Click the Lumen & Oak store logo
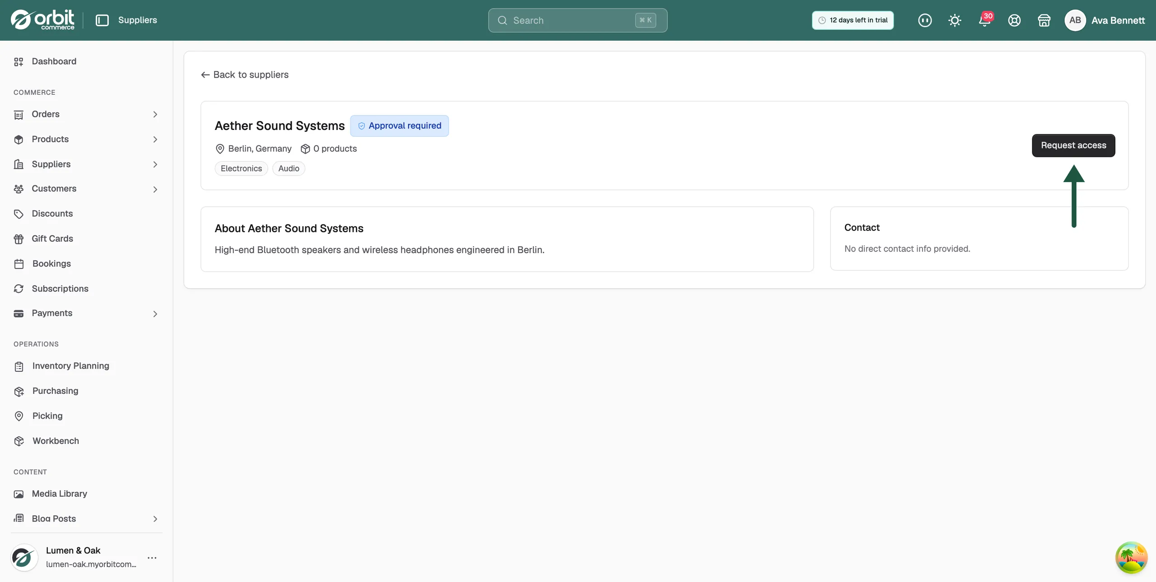The image size is (1156, 582). tap(24, 558)
